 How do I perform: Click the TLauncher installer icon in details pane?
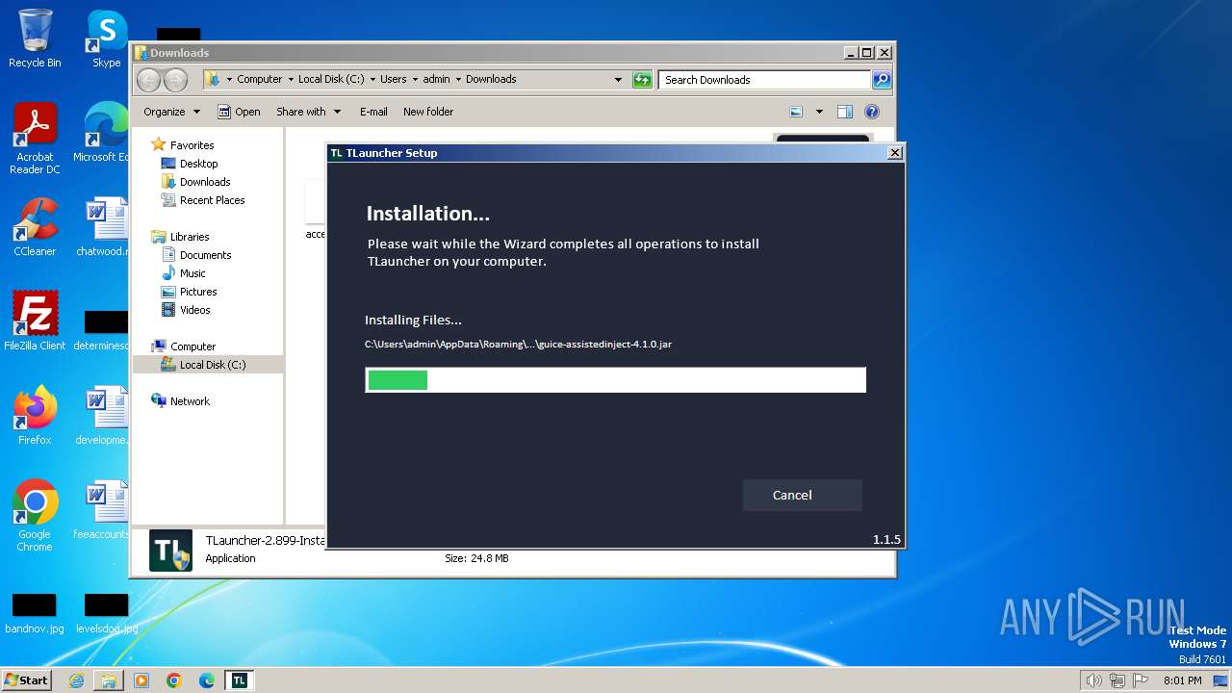point(170,551)
